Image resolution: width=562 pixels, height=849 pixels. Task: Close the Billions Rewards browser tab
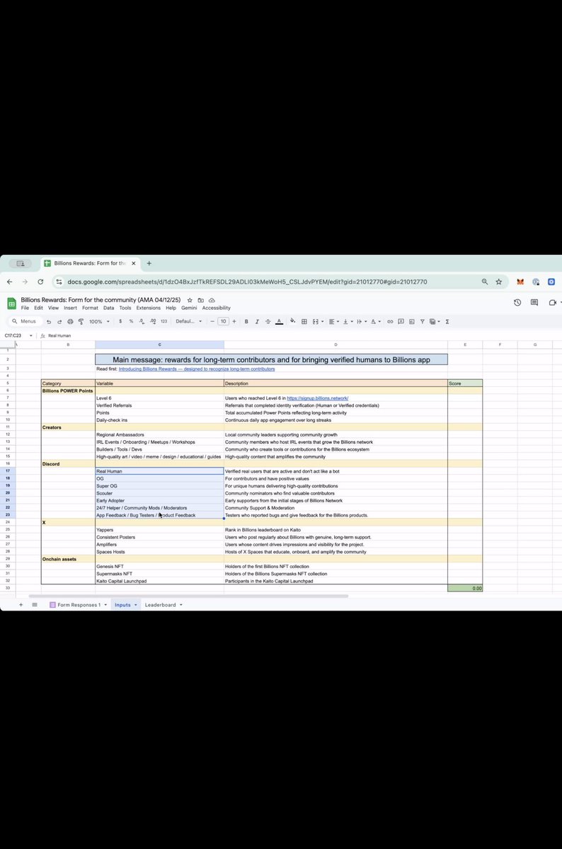click(x=134, y=263)
